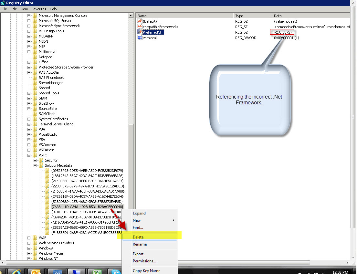The image size is (357, 274).
Task: Collapse the VSTO key
Action: coord(29,155)
